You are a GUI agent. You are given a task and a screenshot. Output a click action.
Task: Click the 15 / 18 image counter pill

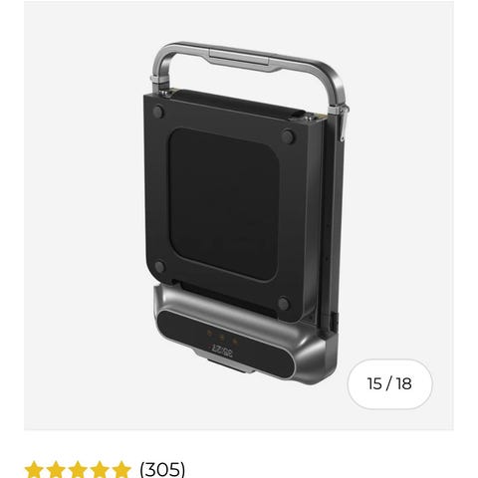pos(389,383)
